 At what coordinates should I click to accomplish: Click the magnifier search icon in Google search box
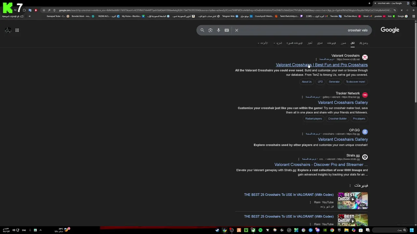pyautogui.click(x=202, y=30)
